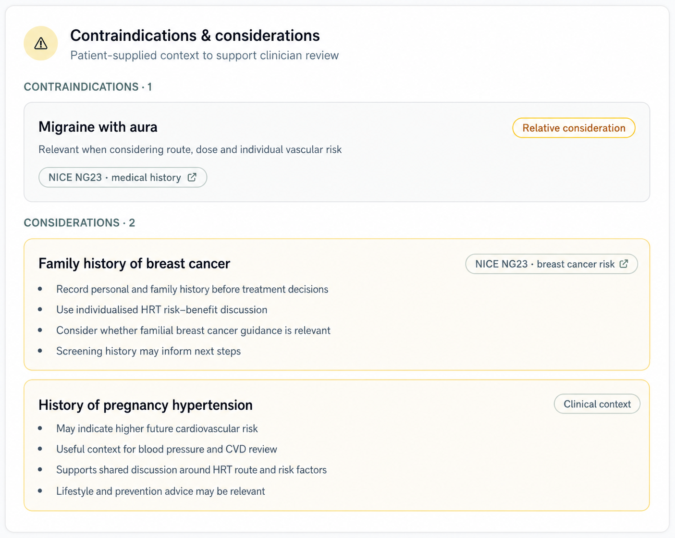
Task: Open the external link icon beside breast cancer risk
Action: (624, 264)
